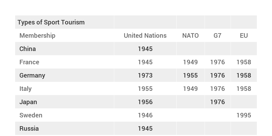Select Japan's G7 value 1976
Viewport: 272px width, 136px height.
218,102
